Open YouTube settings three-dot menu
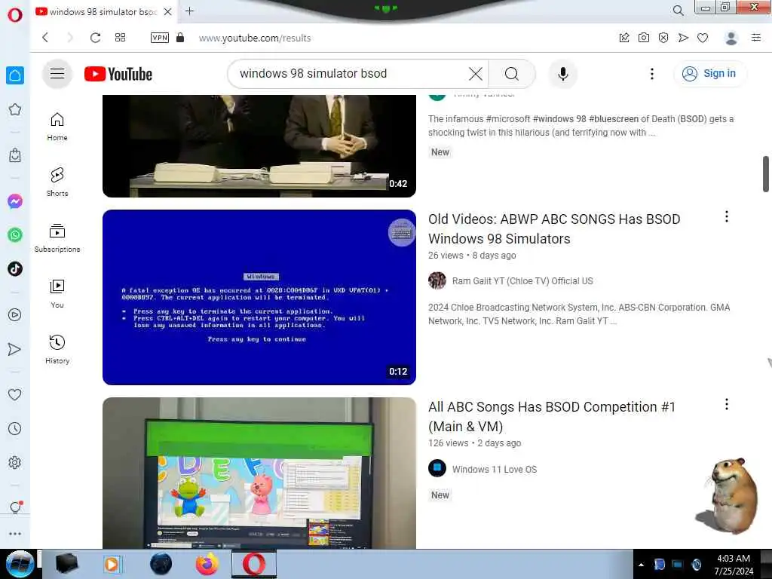772x579 pixels. tap(652, 74)
